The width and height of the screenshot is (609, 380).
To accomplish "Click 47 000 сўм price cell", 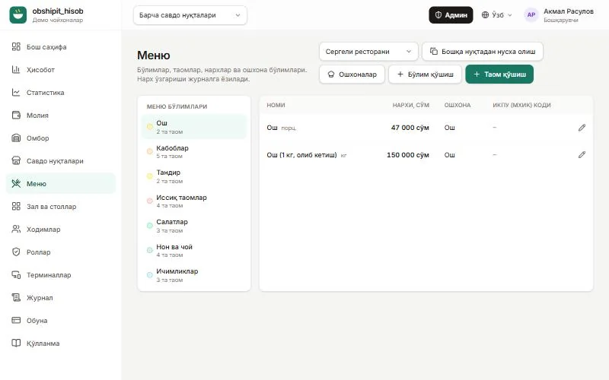I will (x=410, y=128).
